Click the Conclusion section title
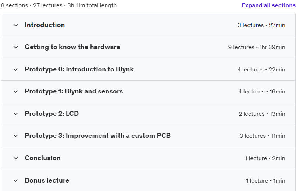This screenshot has width=296, height=191. tap(43, 158)
